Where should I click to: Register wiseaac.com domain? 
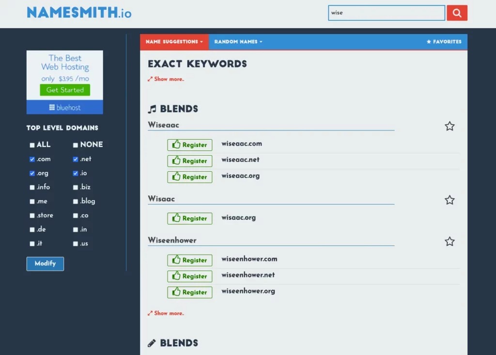pos(190,145)
